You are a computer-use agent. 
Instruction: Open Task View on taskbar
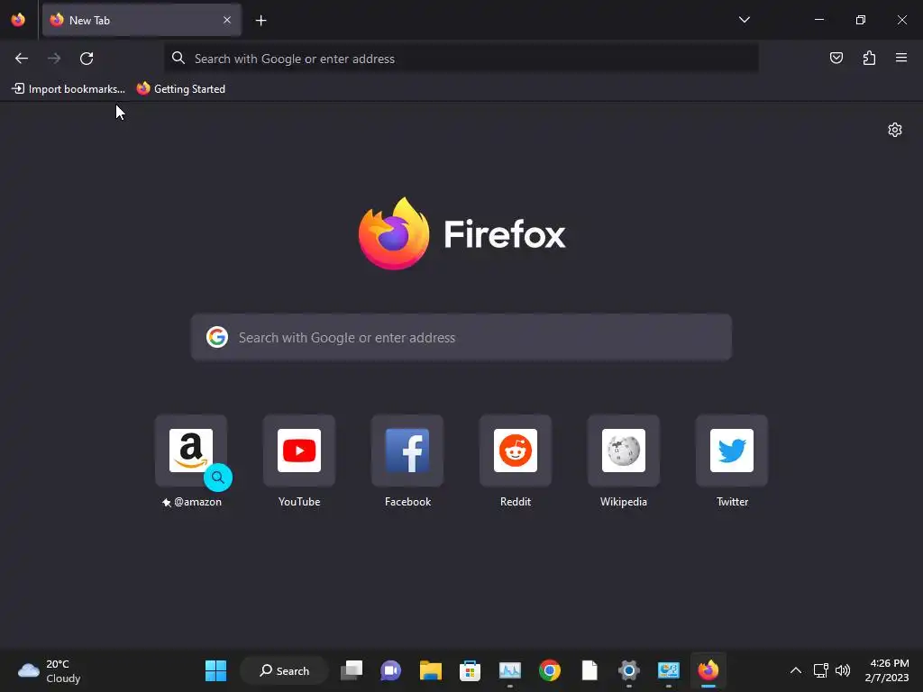[x=352, y=670]
